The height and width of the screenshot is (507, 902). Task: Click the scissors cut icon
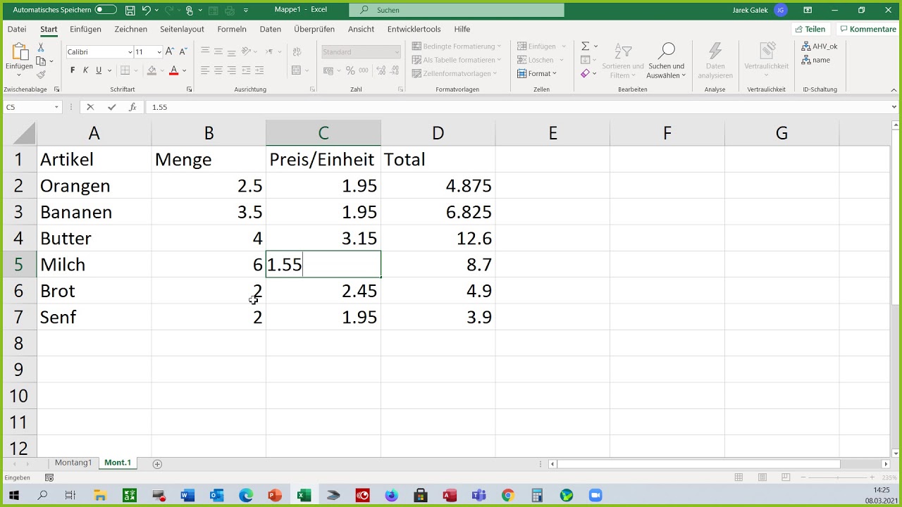pos(41,47)
